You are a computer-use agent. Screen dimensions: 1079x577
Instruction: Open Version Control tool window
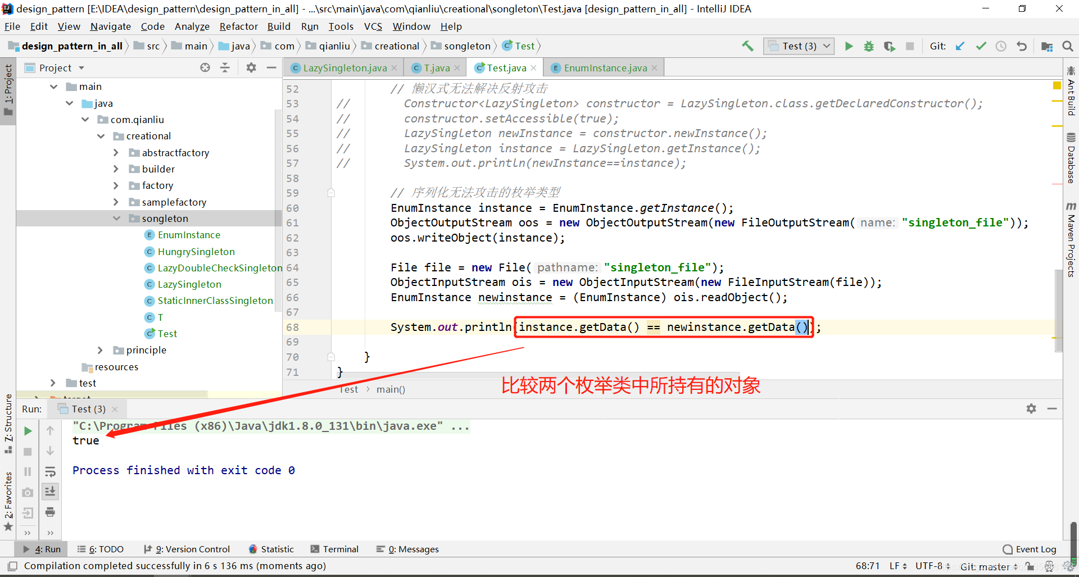187,549
